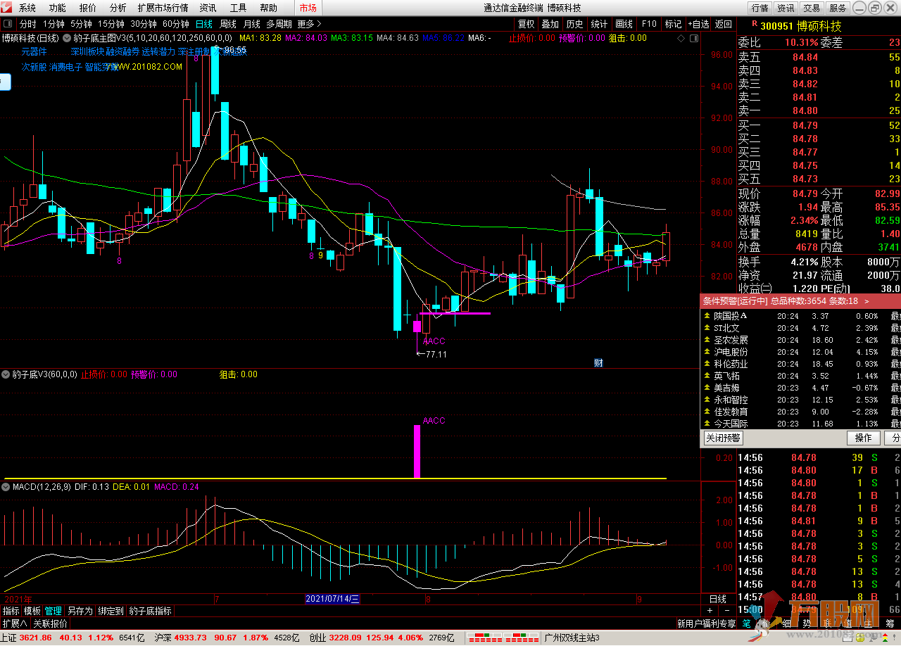Click the 另存为 option
This screenshot has height=646, width=901.
point(80,611)
